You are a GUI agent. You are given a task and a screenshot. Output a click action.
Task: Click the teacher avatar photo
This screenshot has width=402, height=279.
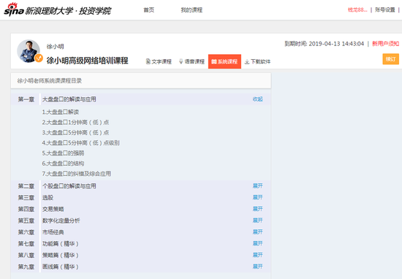(x=29, y=50)
